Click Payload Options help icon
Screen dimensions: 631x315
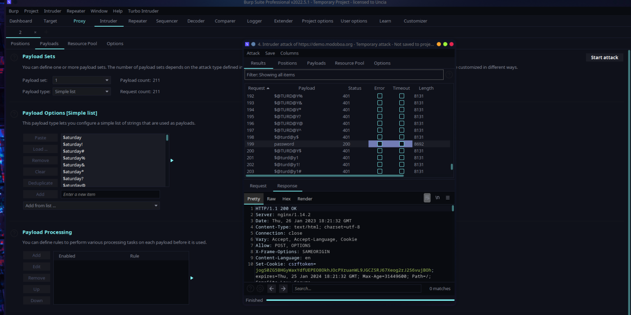[x=14, y=114]
